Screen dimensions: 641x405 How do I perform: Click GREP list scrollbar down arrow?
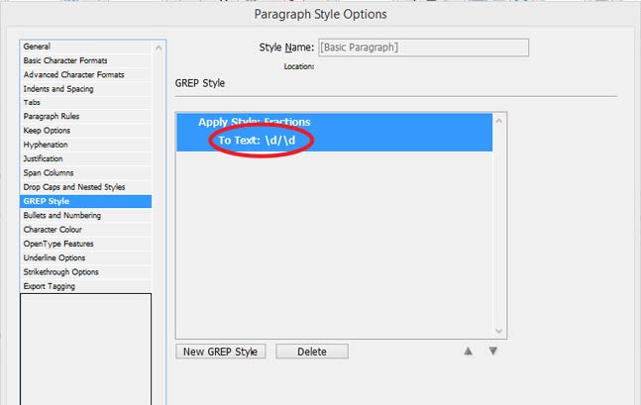498,331
